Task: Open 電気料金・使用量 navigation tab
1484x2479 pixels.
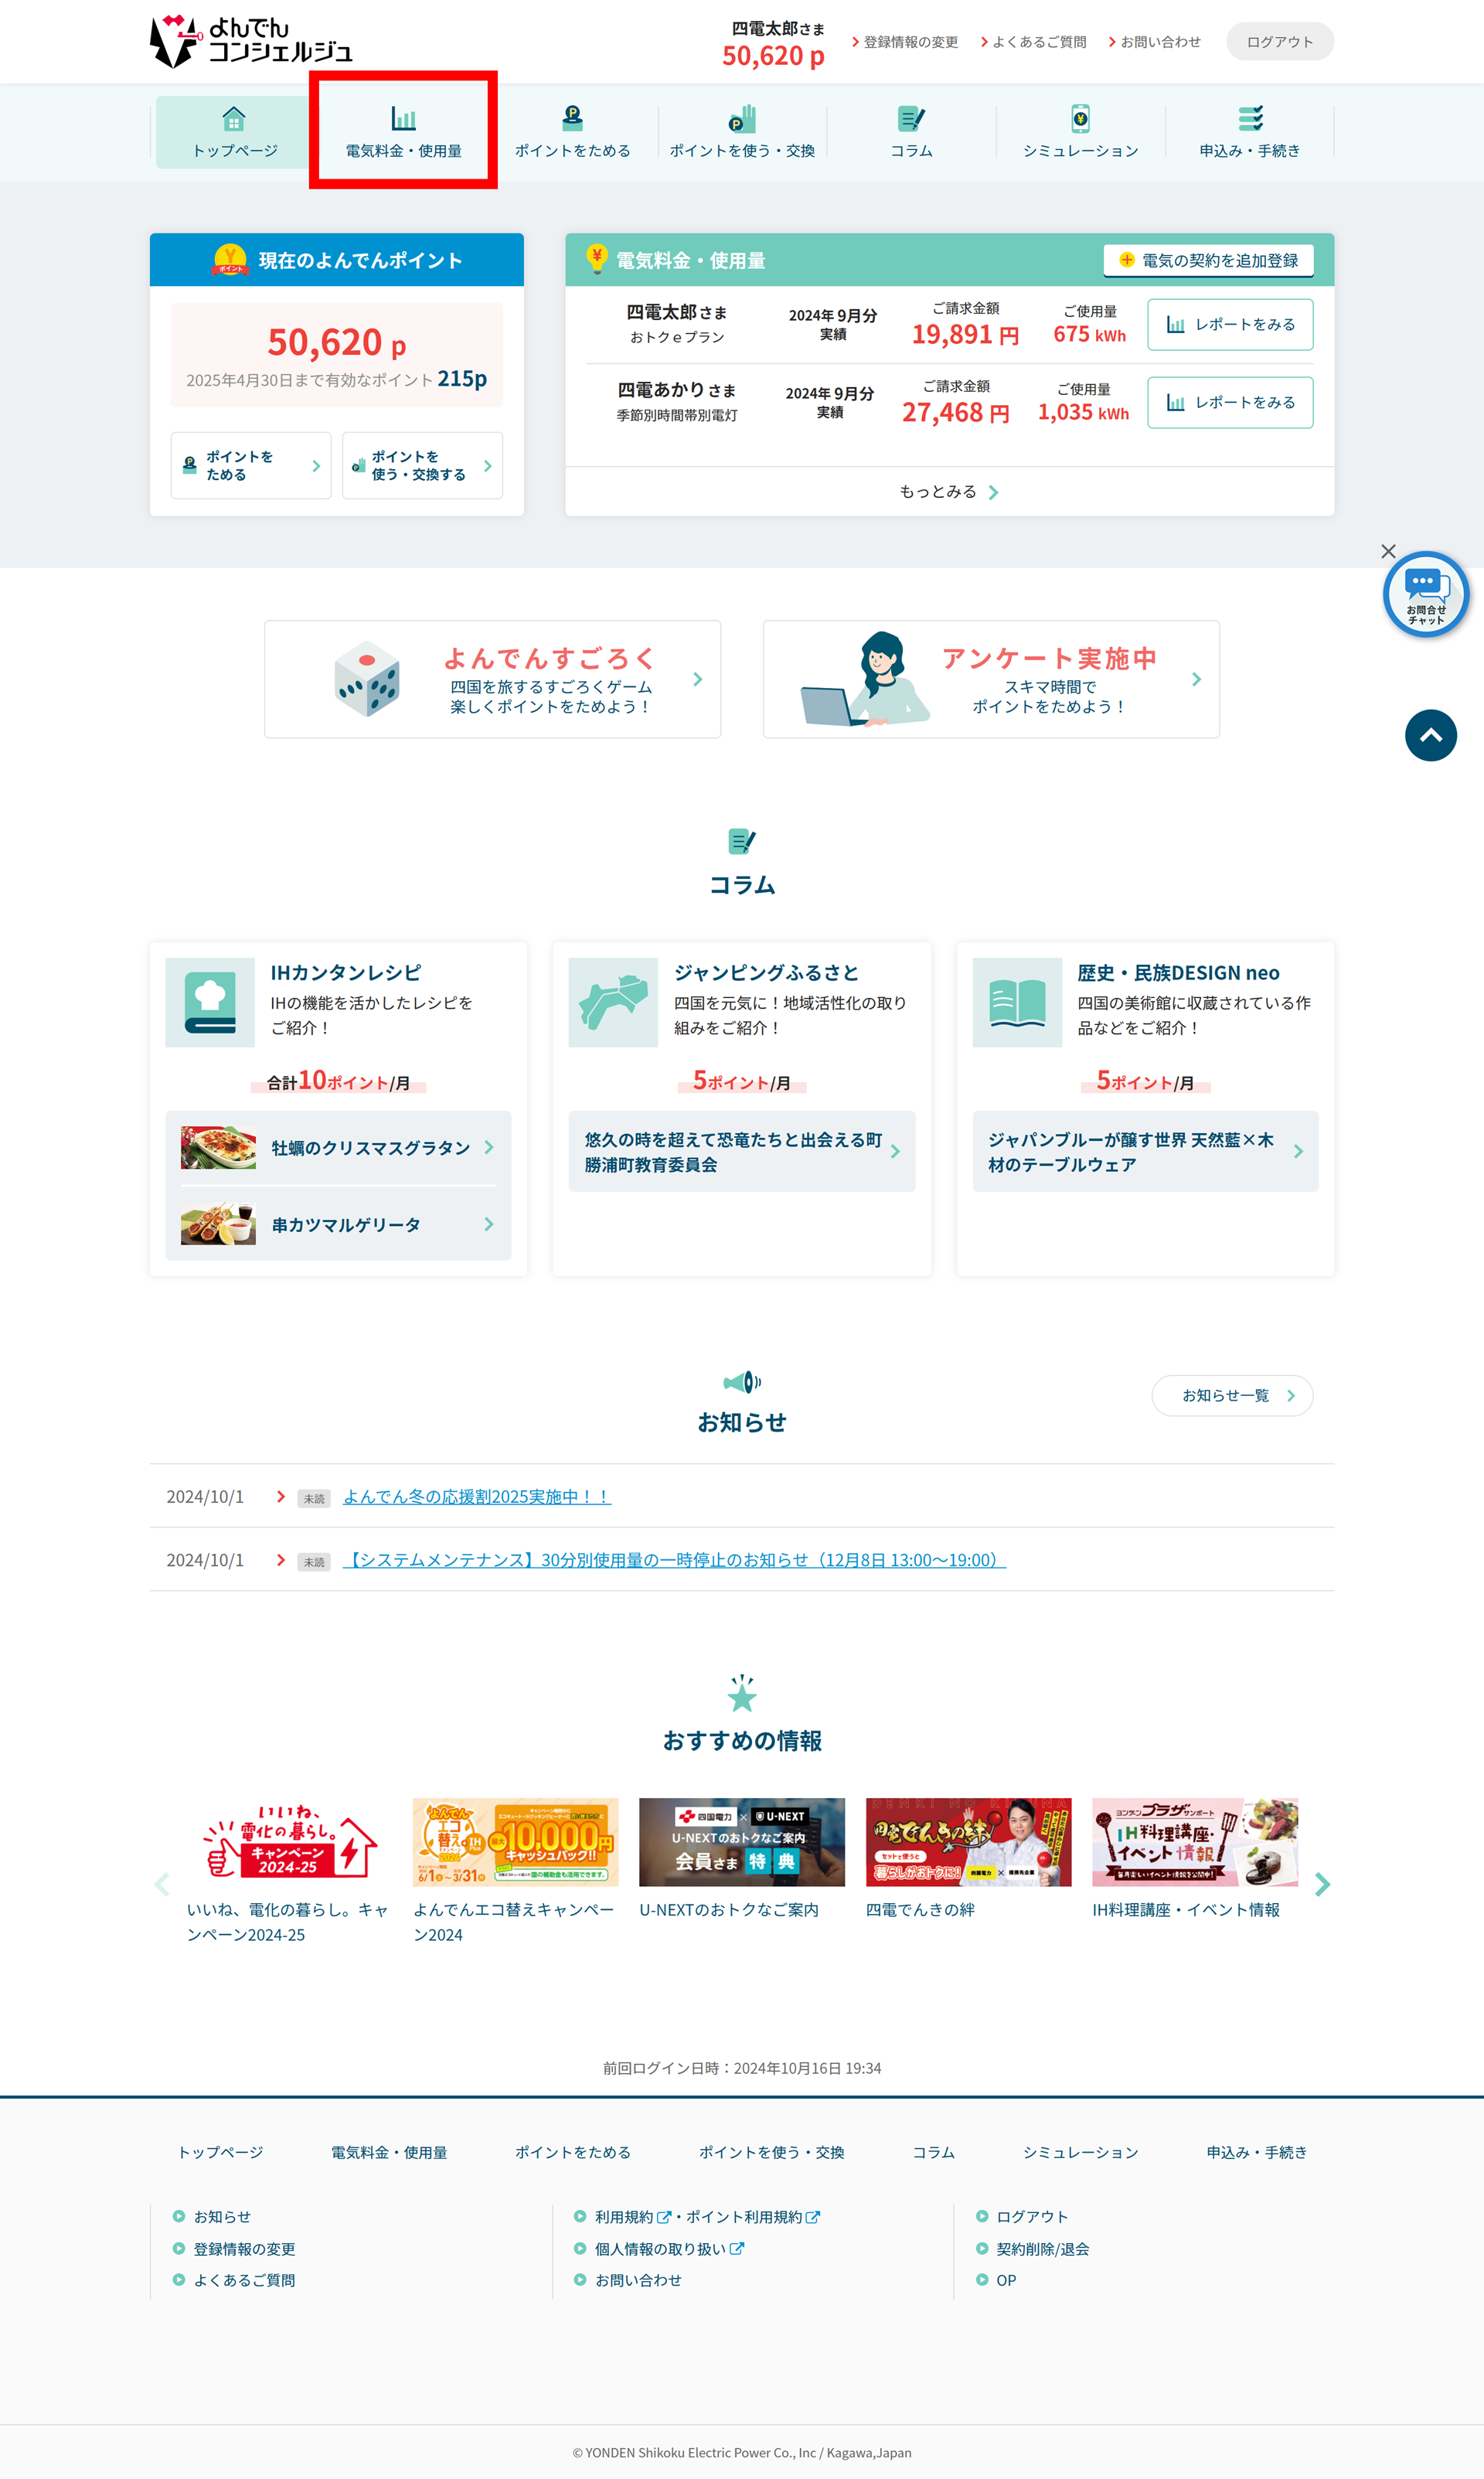Action: click(403, 131)
